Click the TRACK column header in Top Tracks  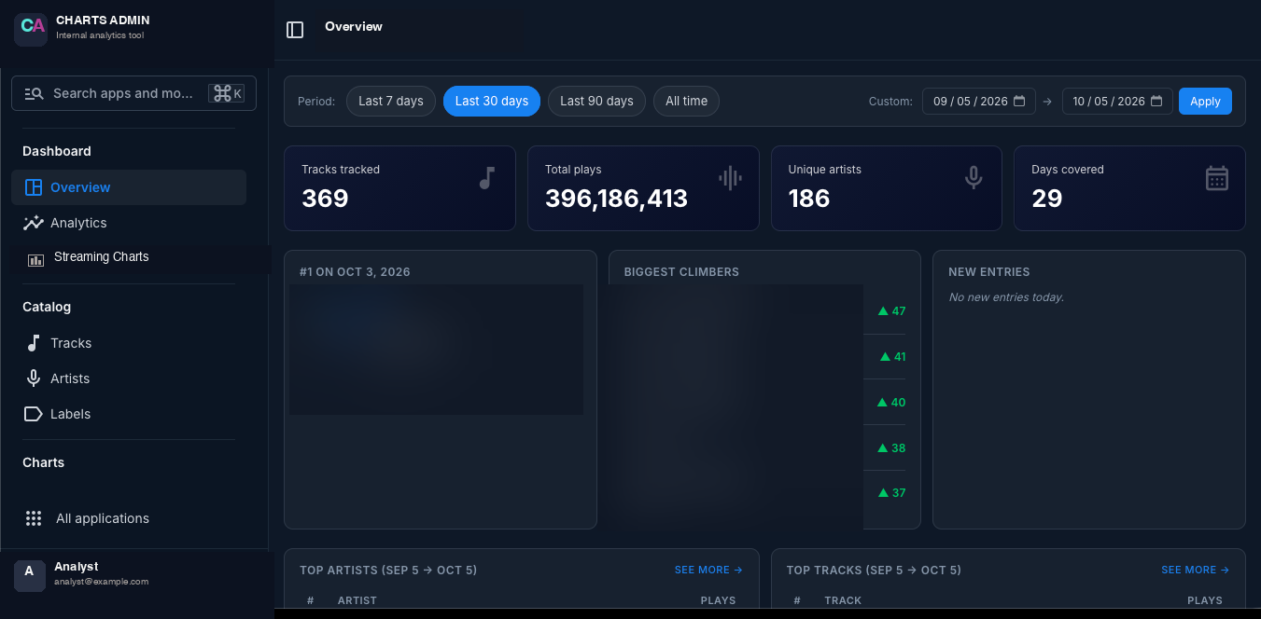[x=843, y=600]
